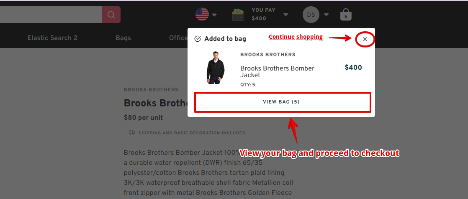
Task: Expand the You Pay $400 dropdown arrow
Action: 285,15
